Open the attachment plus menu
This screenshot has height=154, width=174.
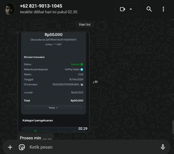point(10,147)
